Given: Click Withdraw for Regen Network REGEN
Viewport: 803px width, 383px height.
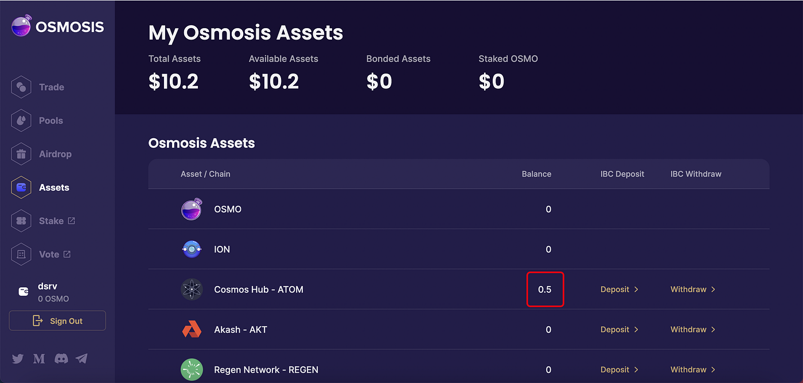Looking at the screenshot, I should tap(692, 370).
